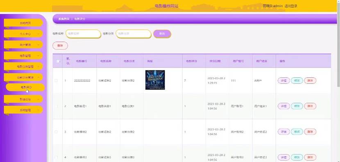The image size is (340, 162).
Task: Focus the 电影名称 search field
Action: click(83, 34)
